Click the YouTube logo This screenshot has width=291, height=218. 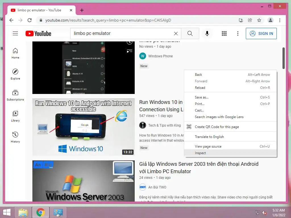38,33
